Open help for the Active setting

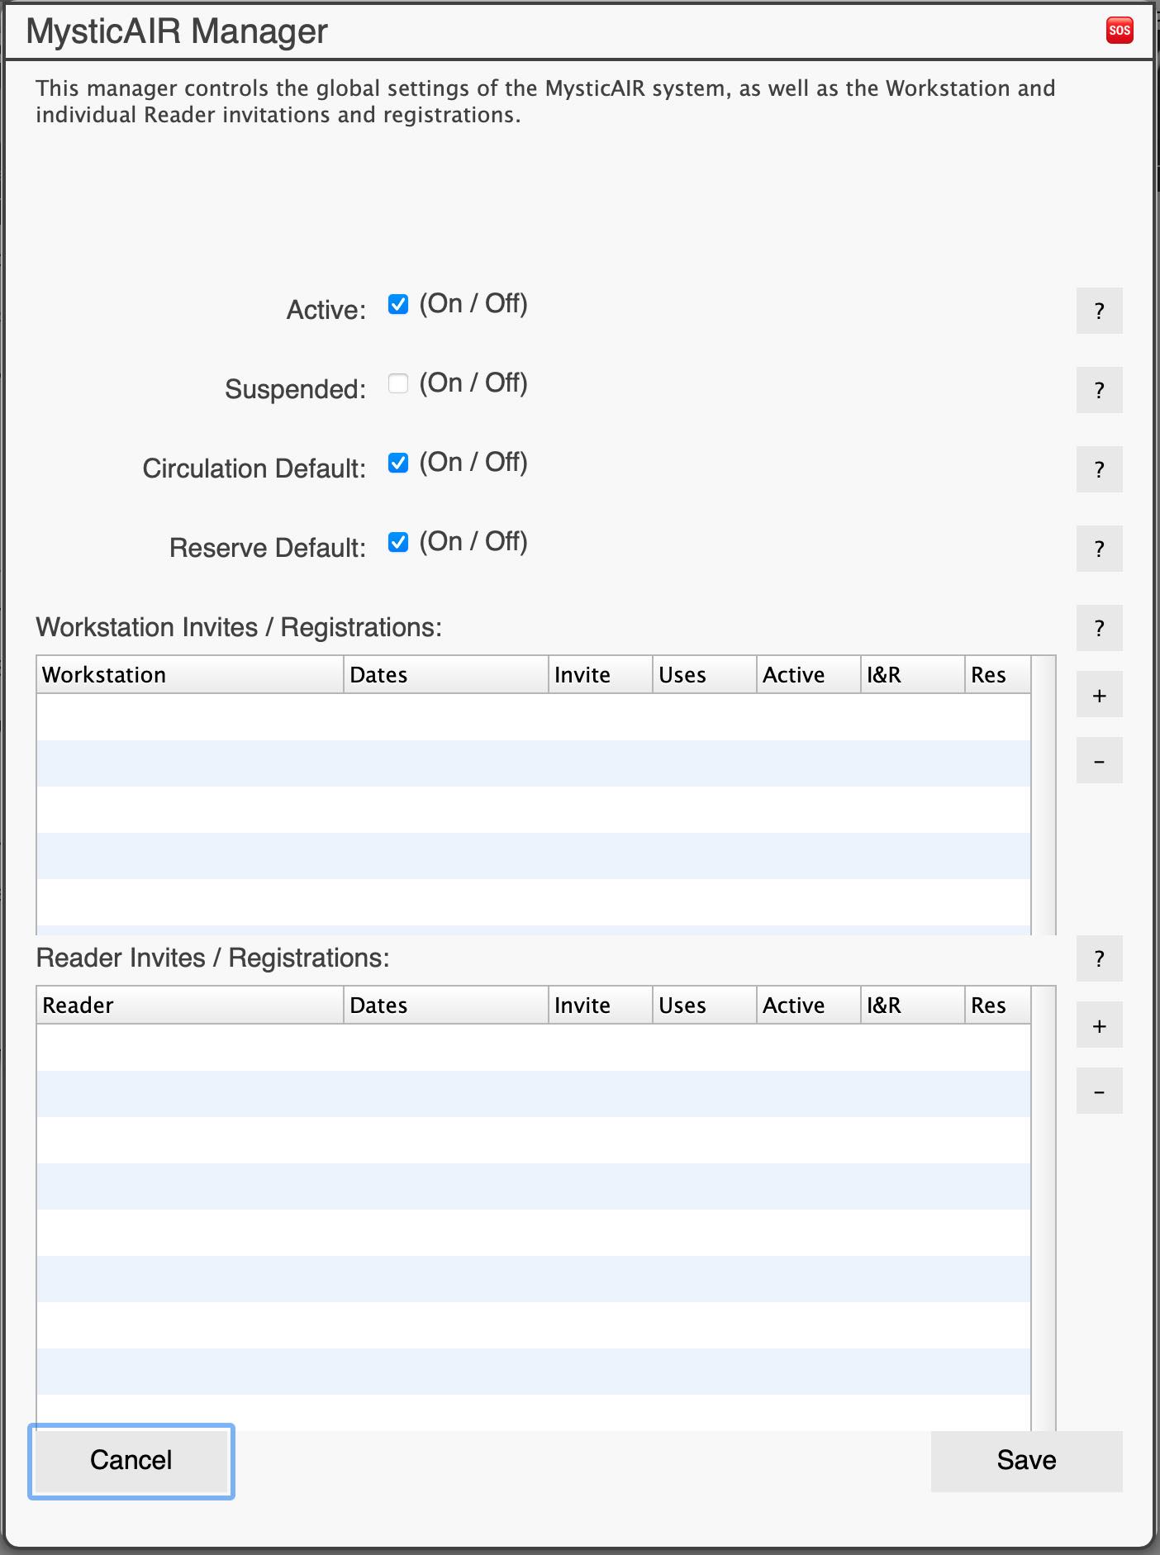point(1099,311)
